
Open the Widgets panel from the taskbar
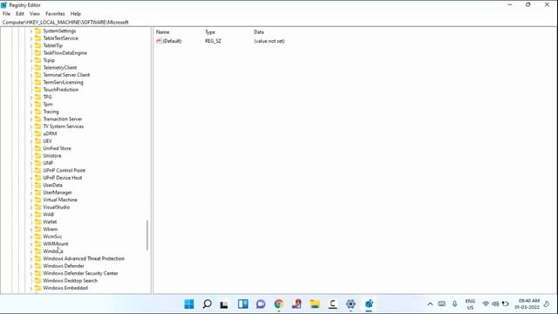[x=243, y=304]
